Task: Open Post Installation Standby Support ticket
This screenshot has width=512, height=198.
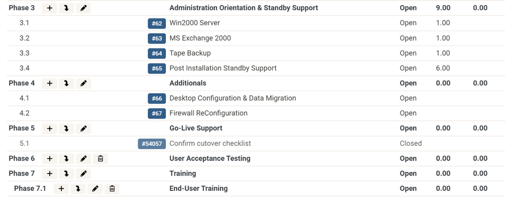Action: coord(223,68)
